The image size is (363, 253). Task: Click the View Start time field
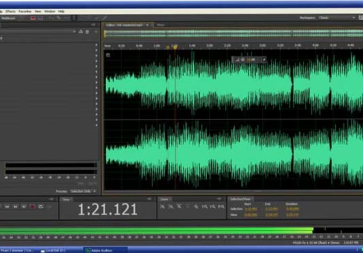(251, 215)
